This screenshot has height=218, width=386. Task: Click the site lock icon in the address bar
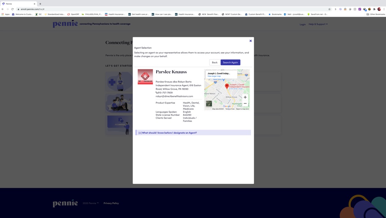[x=18, y=9]
